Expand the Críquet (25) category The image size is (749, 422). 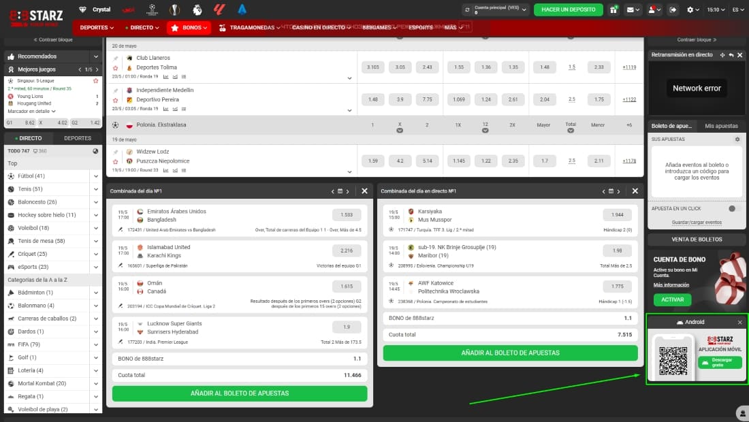coord(96,254)
